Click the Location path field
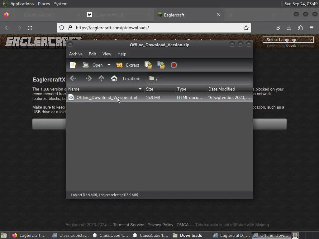 point(198,78)
